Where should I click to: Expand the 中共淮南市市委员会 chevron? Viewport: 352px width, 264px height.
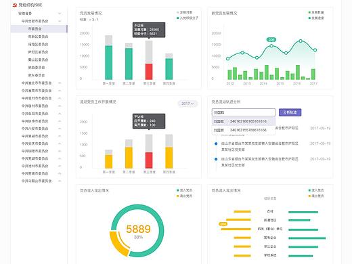pyautogui.click(x=60, y=91)
